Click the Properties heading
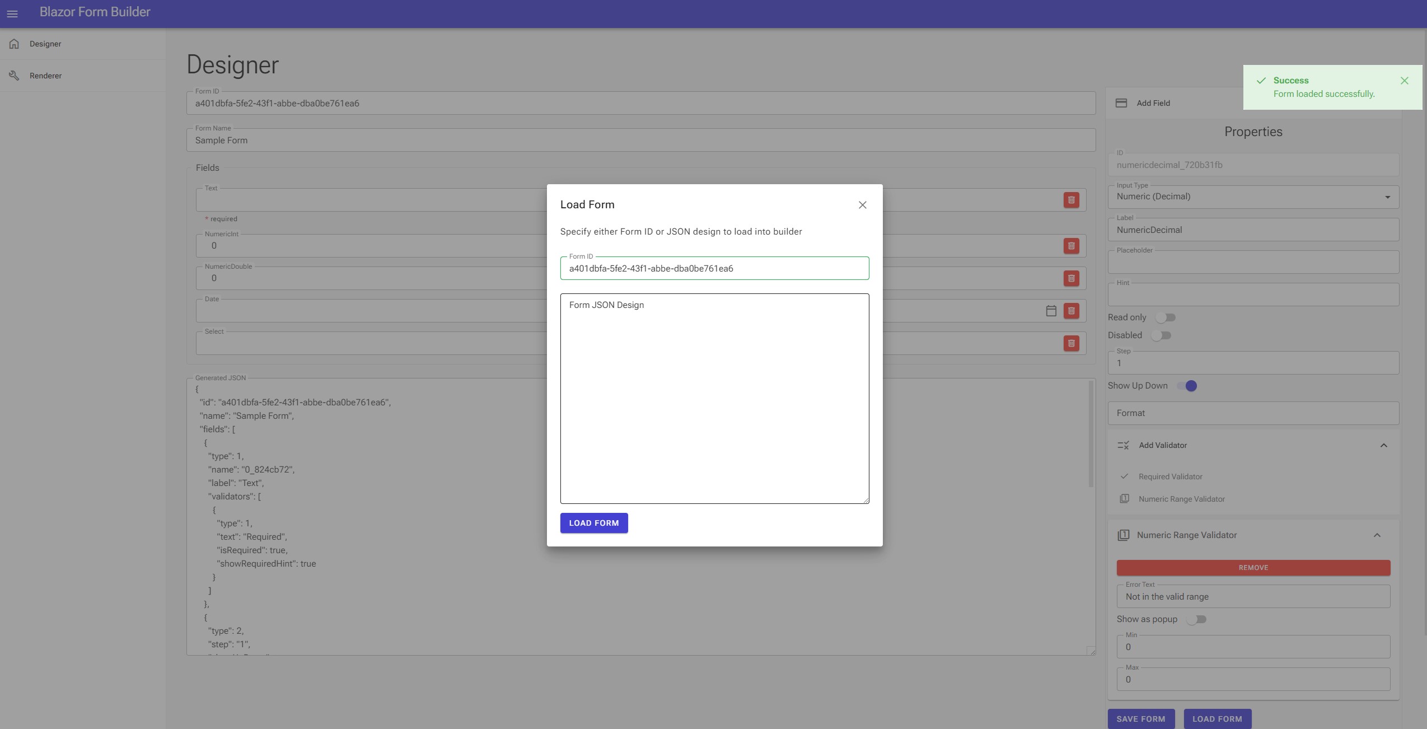The height and width of the screenshot is (729, 1427). (1253, 132)
